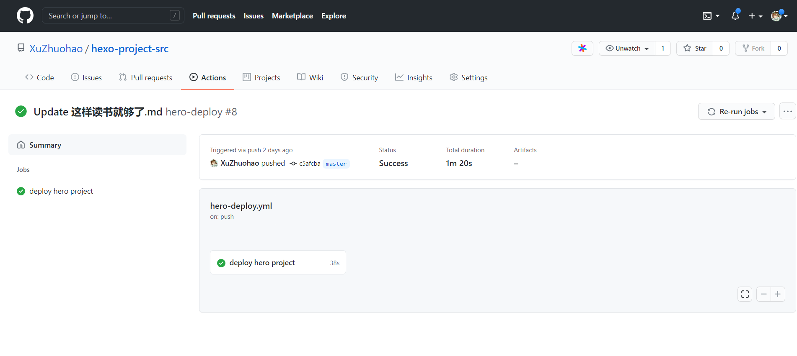Image resolution: width=797 pixels, height=356 pixels.
Task: Open the Projects tab
Action: pos(261,77)
